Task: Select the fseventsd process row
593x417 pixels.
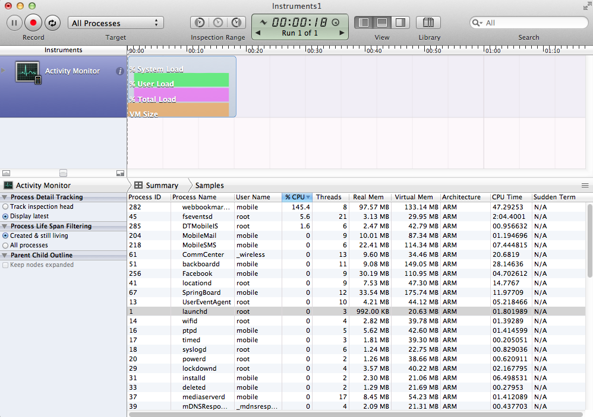Action: 357,217
